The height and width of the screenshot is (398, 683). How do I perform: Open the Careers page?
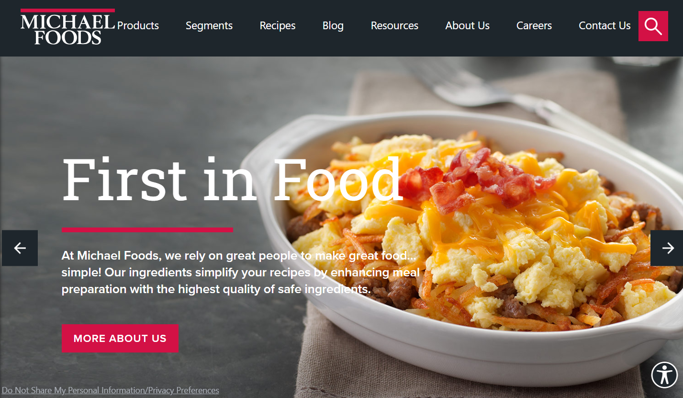tap(534, 26)
